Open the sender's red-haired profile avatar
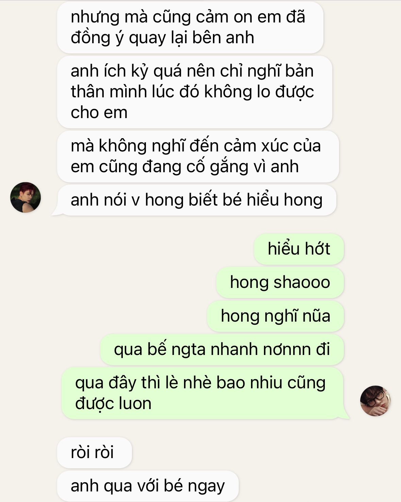The width and height of the screenshot is (401, 502). pos(26,197)
